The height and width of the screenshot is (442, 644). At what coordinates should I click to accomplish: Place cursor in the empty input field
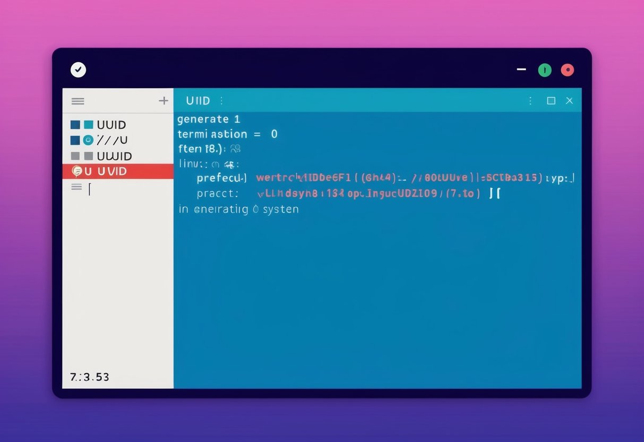[x=89, y=190]
